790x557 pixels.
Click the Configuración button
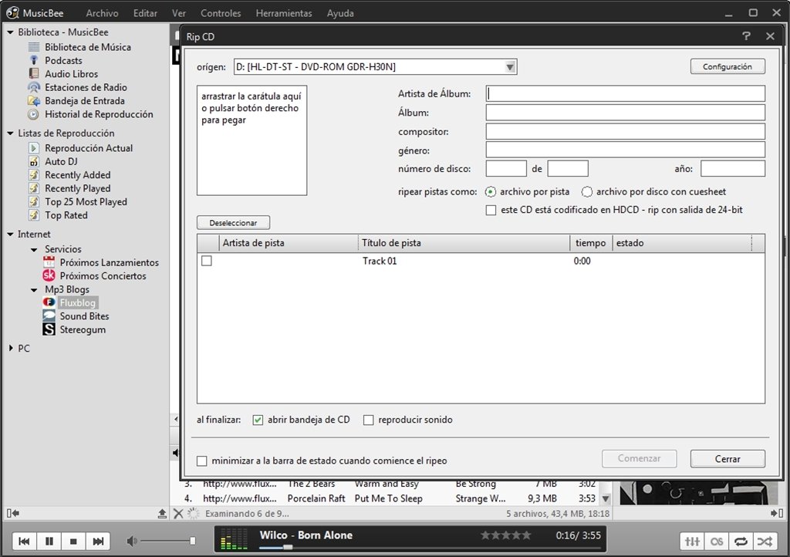727,66
